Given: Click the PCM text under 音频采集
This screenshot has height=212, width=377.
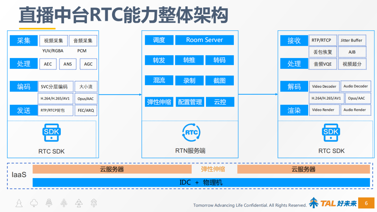Looking at the screenshot, I should coord(82,51).
